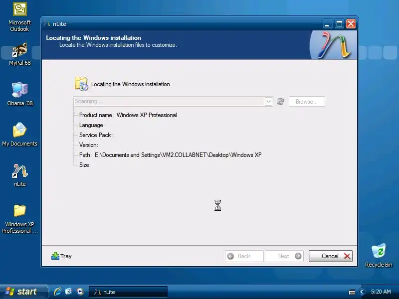
Task: Click the Browse... button
Action: 307,102
